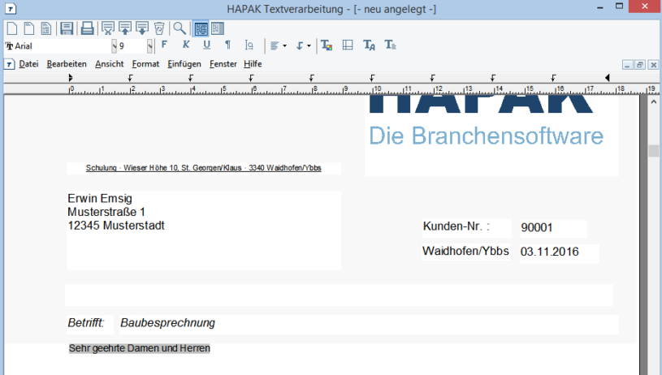Click the HAPAK app icon in title bar
The height and width of the screenshot is (375, 662).
point(11,8)
